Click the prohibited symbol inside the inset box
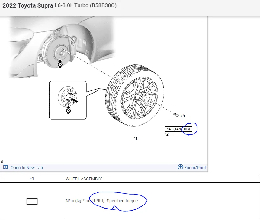 click(x=68, y=110)
